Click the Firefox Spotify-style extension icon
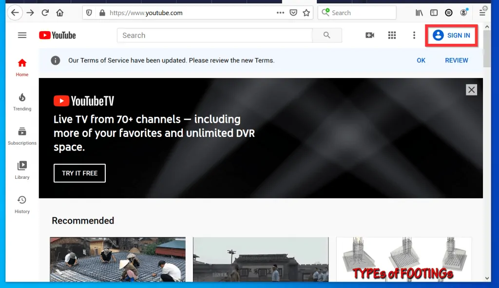The image size is (499, 288). click(449, 13)
